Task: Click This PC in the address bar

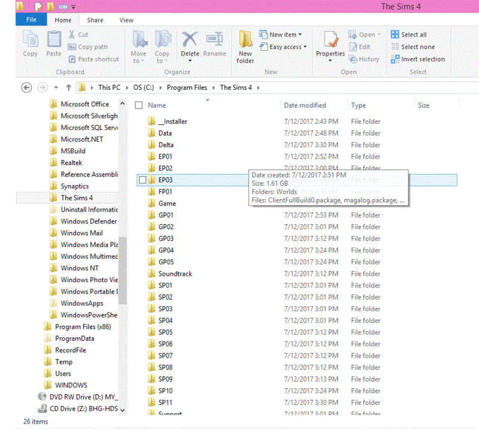Action: pyautogui.click(x=109, y=87)
